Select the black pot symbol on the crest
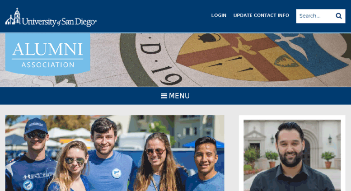This screenshot has height=191, width=351. point(208,38)
